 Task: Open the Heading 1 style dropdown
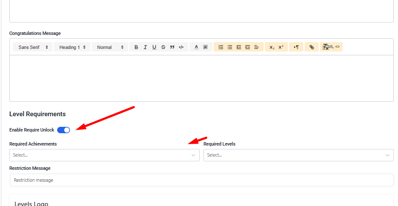pos(72,47)
